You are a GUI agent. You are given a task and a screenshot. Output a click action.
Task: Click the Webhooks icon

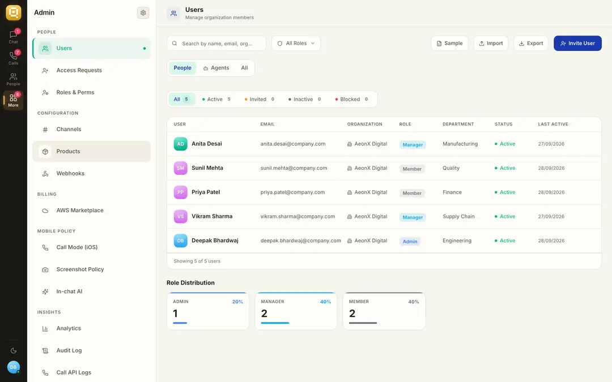(x=45, y=174)
